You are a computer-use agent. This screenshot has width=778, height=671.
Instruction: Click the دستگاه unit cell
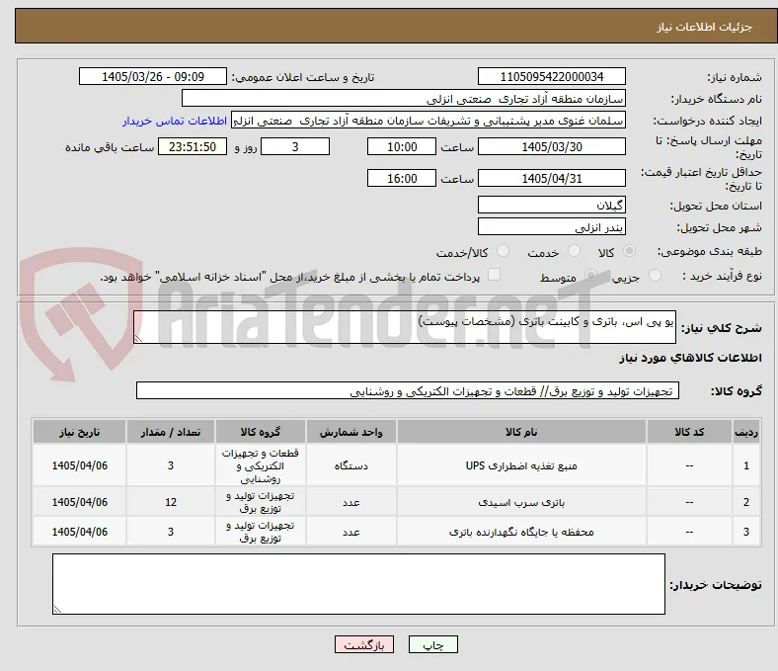click(x=350, y=465)
